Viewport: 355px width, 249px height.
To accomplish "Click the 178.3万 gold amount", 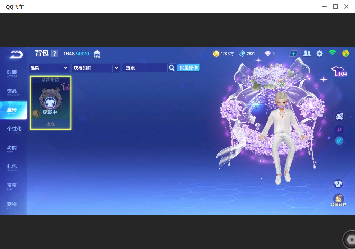I will point(227,54).
